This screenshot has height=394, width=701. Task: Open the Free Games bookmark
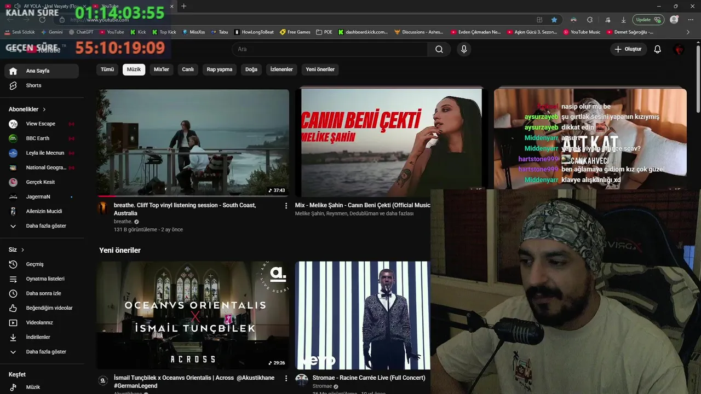pyautogui.click(x=295, y=32)
